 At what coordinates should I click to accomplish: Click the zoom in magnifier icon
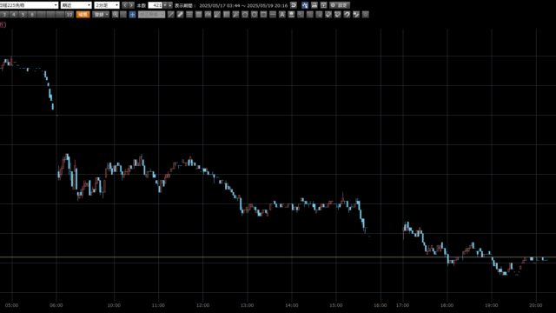tap(116, 15)
